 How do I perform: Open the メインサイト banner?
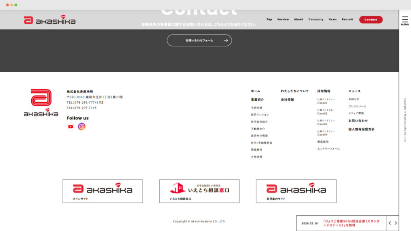102,191
